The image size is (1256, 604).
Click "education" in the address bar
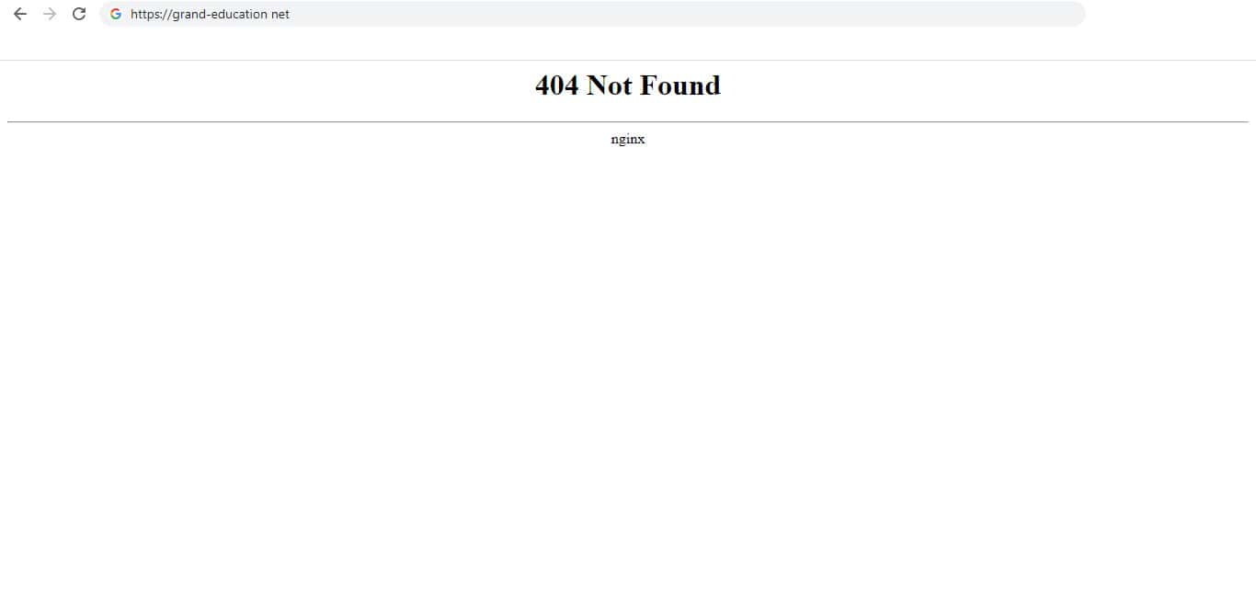pos(240,14)
